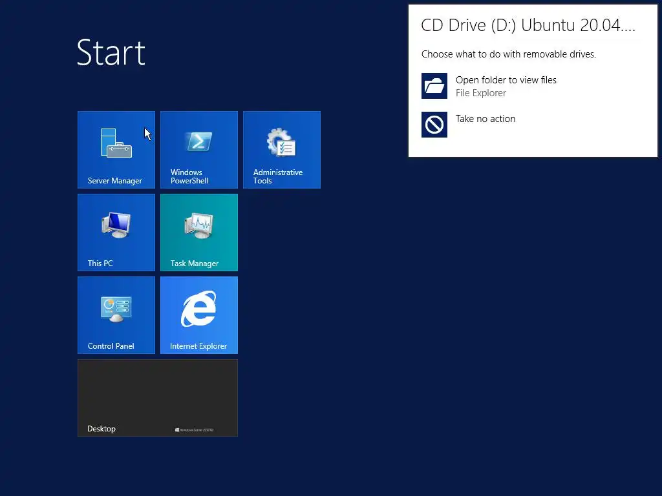Viewport: 662px width, 496px height.
Task: Open the Control Panel tile
Action: click(116, 315)
